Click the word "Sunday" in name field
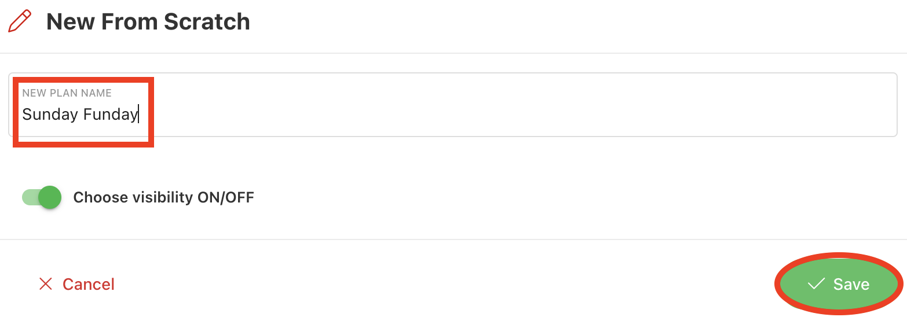The image size is (907, 317). [x=50, y=115]
